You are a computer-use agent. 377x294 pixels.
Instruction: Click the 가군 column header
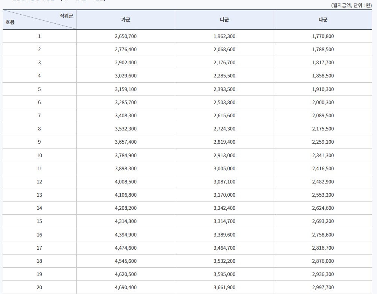pyautogui.click(x=126, y=20)
